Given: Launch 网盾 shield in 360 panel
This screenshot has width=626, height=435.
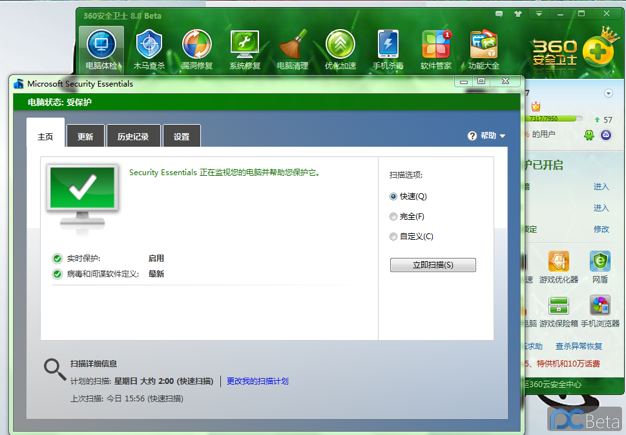Looking at the screenshot, I should [x=600, y=267].
